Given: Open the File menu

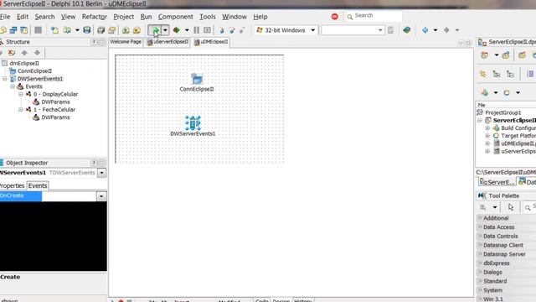Looking at the screenshot, I should 5,17.
